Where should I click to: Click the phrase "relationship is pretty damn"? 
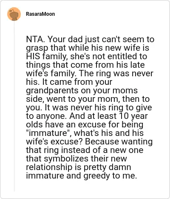tap(79, 167)
